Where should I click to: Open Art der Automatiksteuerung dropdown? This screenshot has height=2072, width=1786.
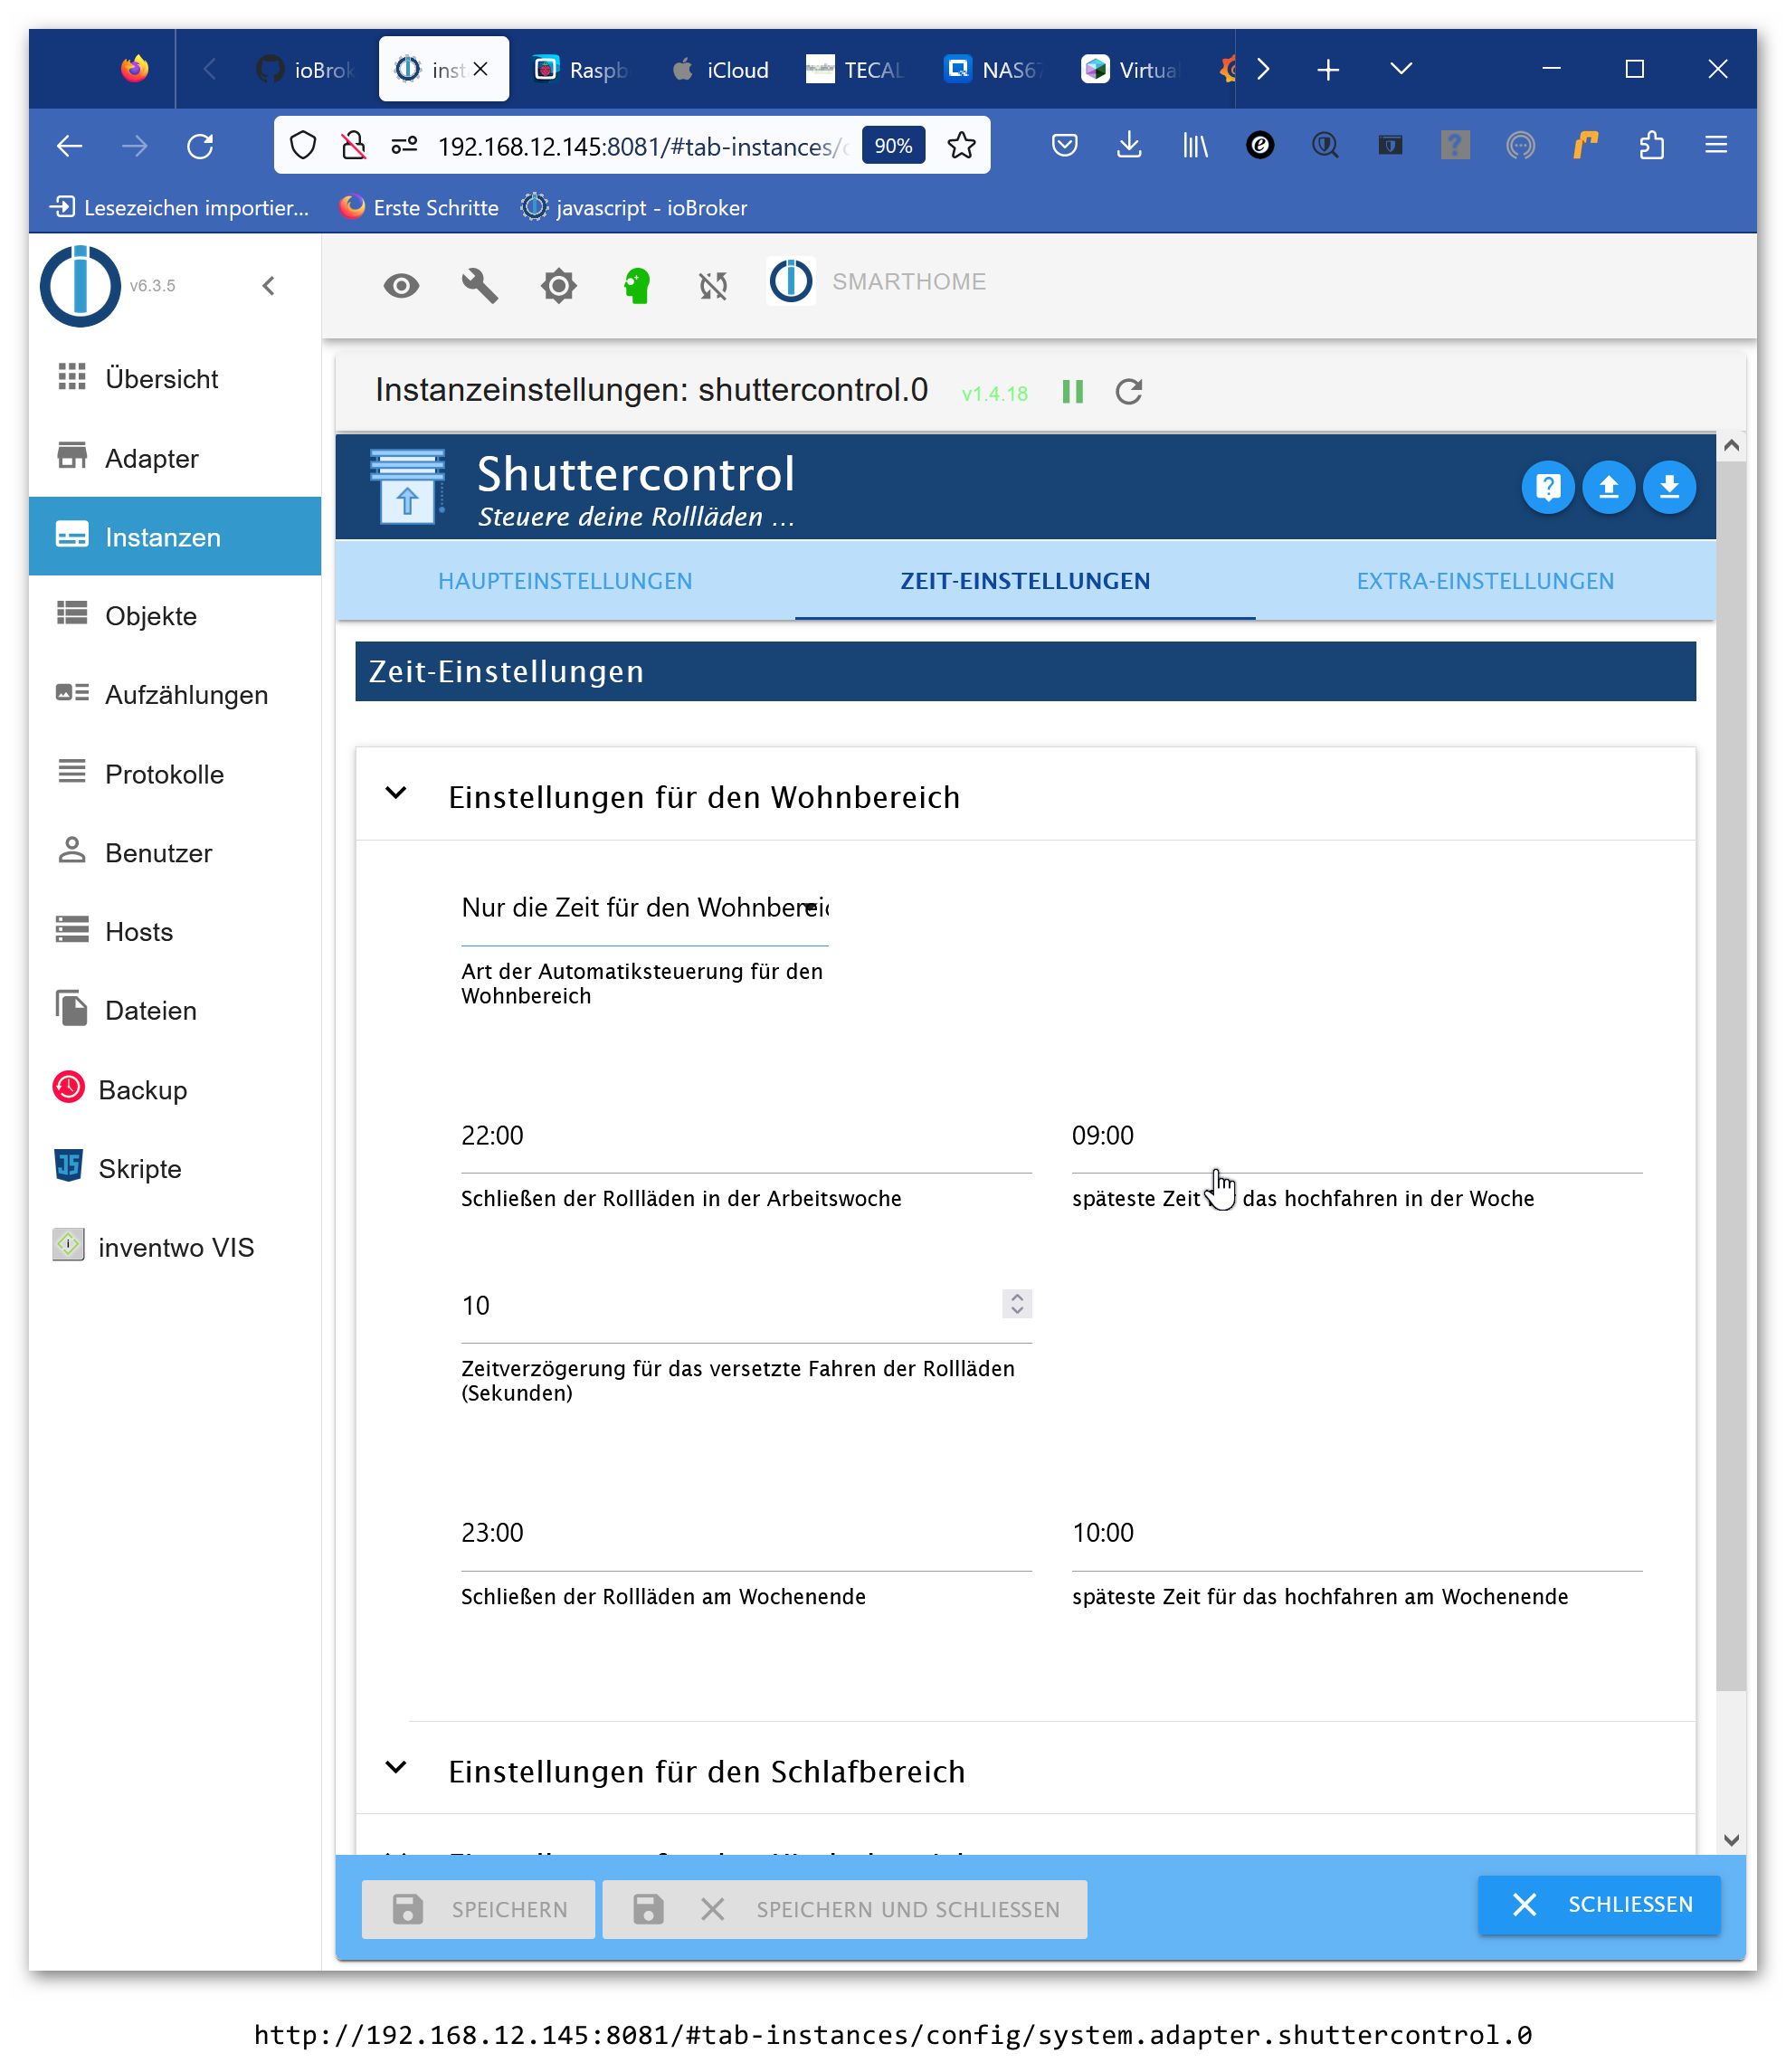[645, 908]
